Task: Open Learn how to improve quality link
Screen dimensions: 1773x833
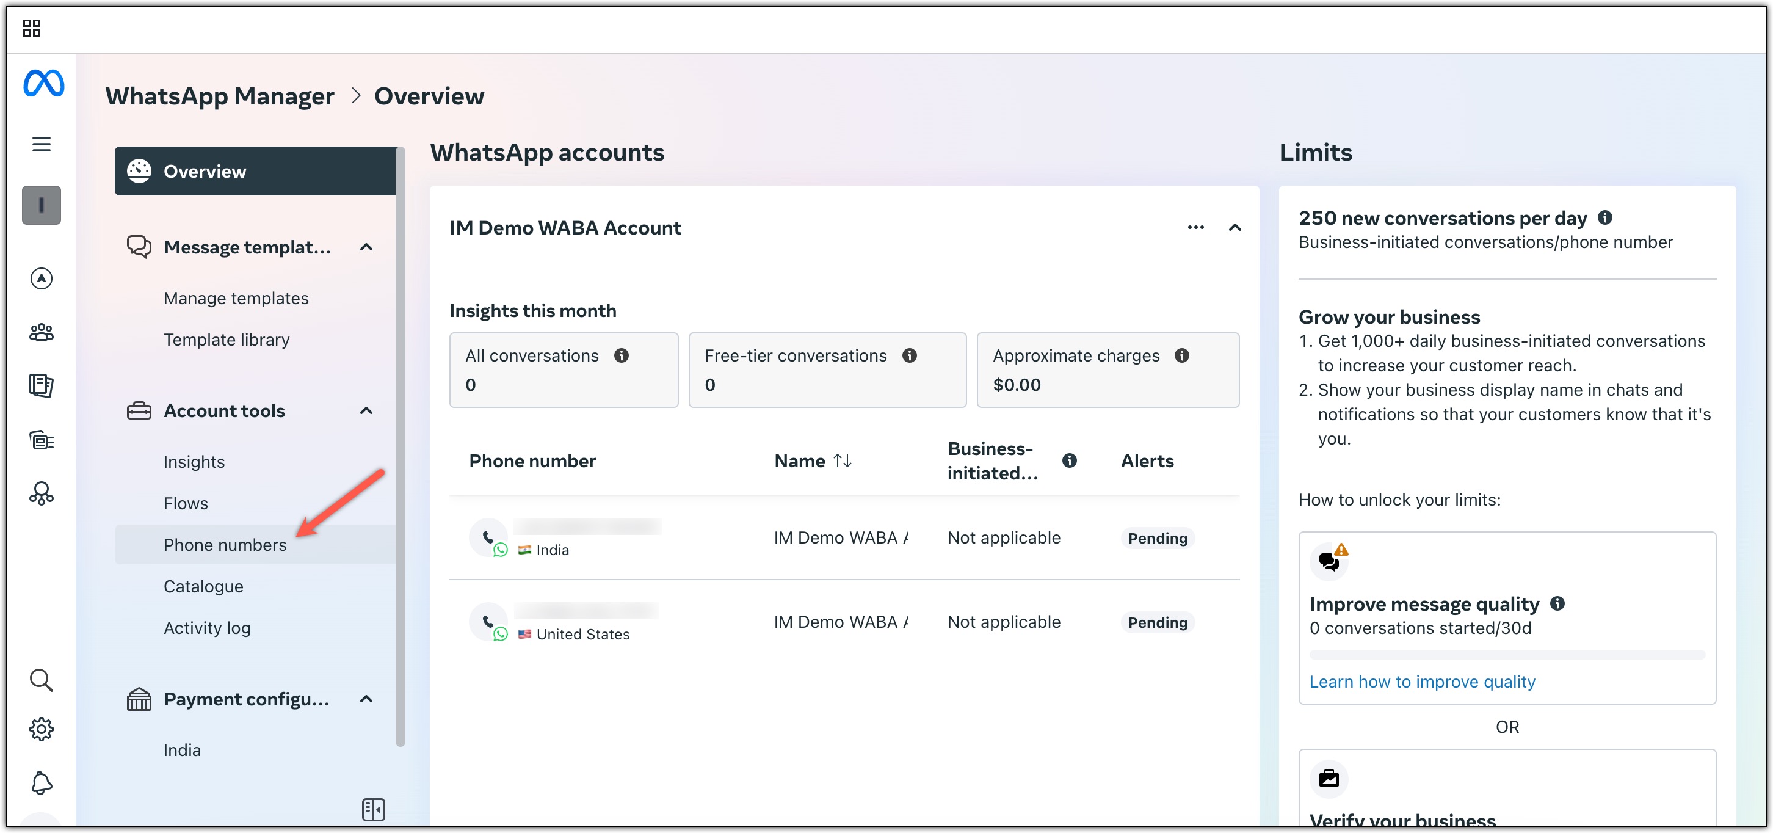Action: 1422,681
